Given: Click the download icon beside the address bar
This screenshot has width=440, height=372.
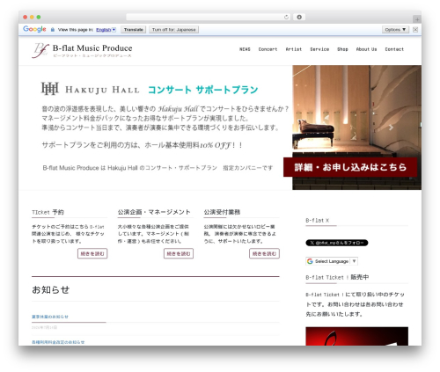Looking at the screenshot, I should pyautogui.click(x=299, y=17).
